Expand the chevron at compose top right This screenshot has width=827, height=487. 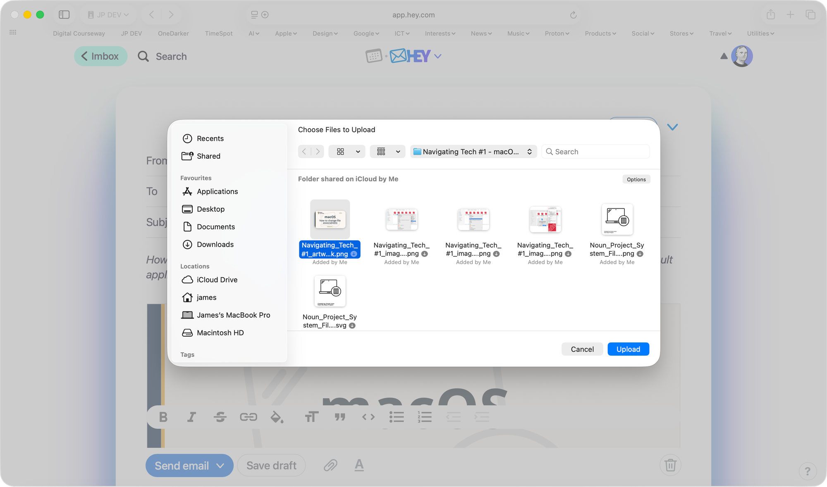coord(672,127)
